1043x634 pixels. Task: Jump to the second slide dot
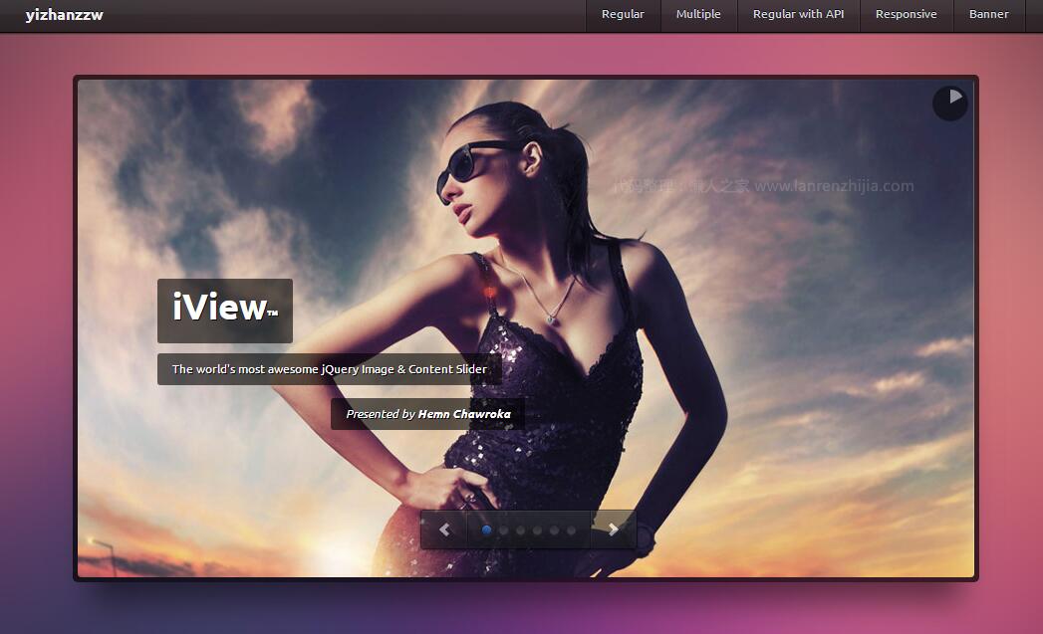[x=503, y=530]
